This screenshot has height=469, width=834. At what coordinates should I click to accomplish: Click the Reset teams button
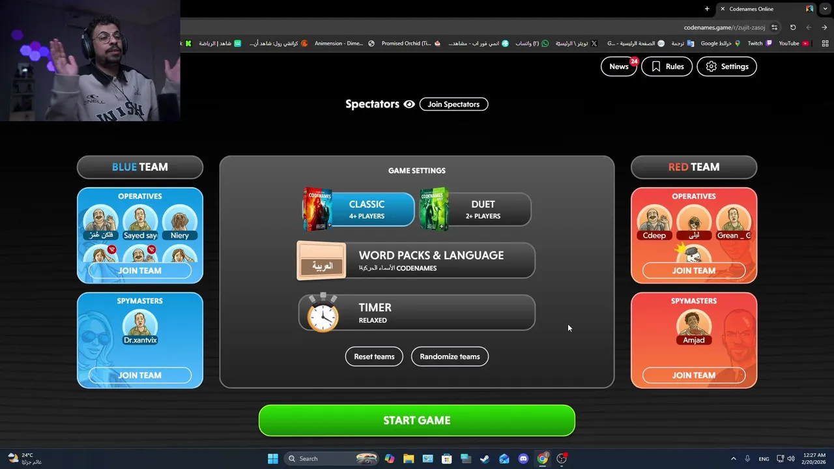point(374,356)
